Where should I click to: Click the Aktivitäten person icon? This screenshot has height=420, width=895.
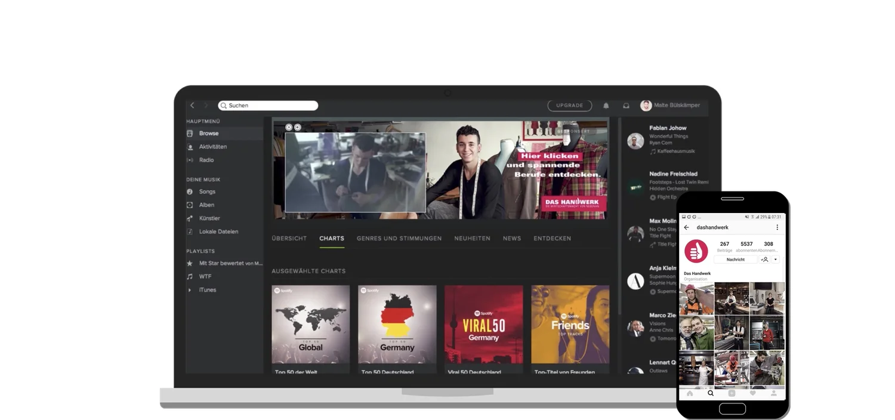click(x=190, y=147)
